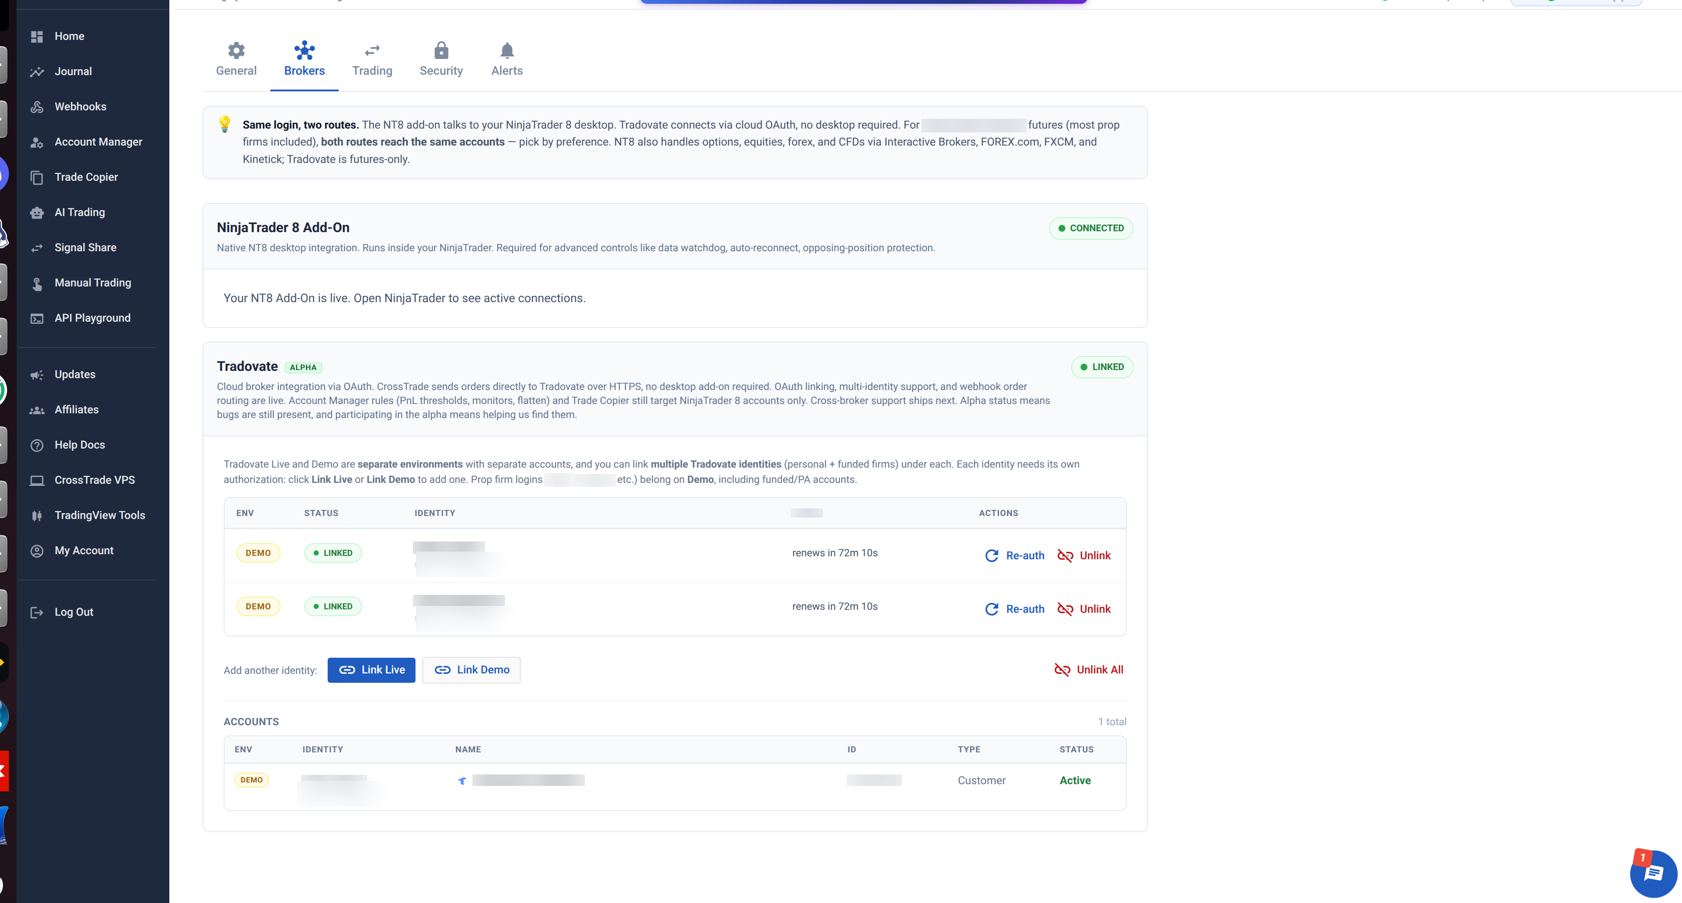Open the Alerts tab
Viewport: 1682px width, 903px height.
coord(507,59)
